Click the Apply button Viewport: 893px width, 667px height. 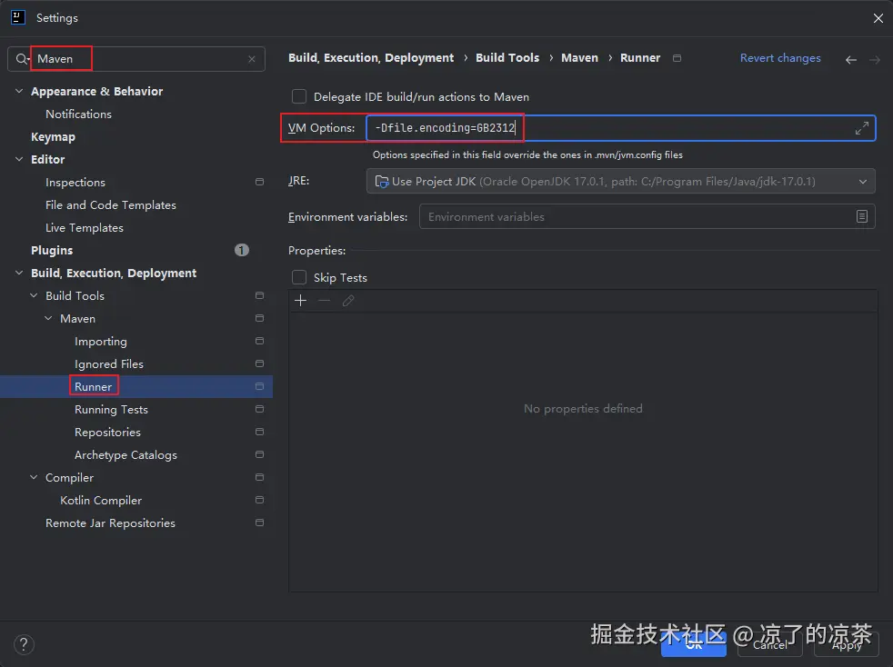(847, 644)
